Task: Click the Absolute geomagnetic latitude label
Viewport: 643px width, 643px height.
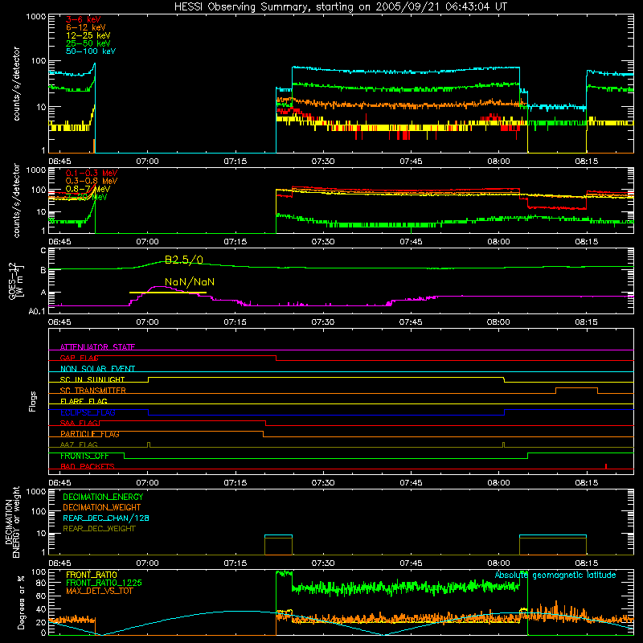Action: coord(555,575)
